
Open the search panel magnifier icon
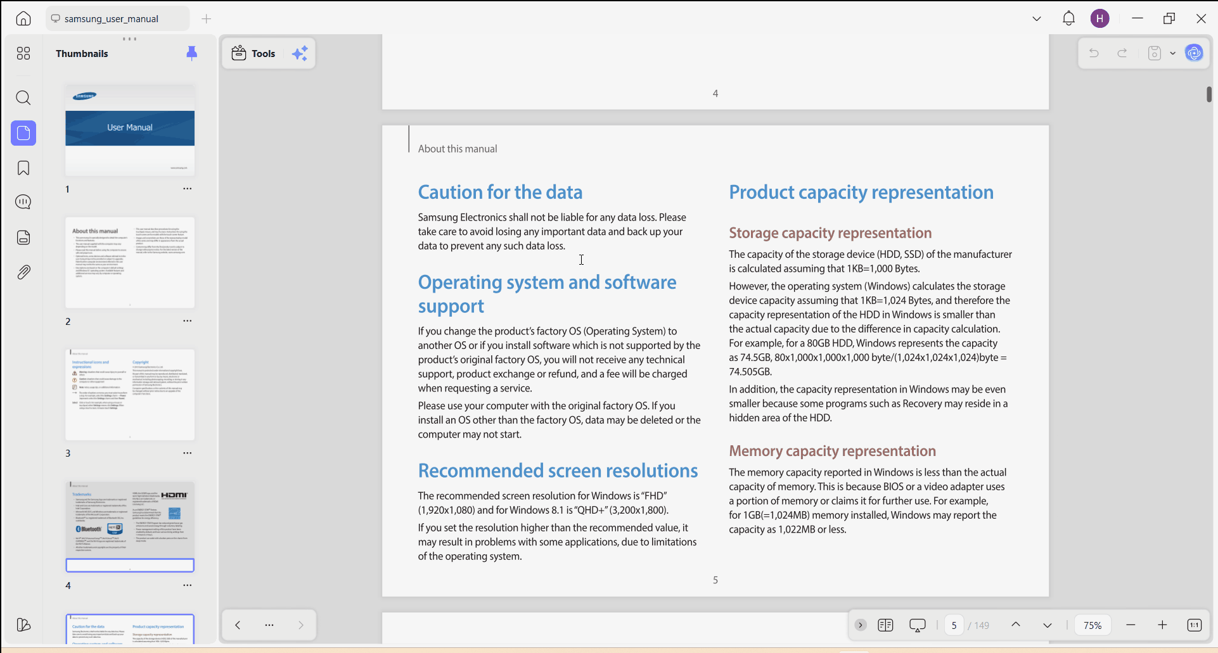(x=23, y=98)
